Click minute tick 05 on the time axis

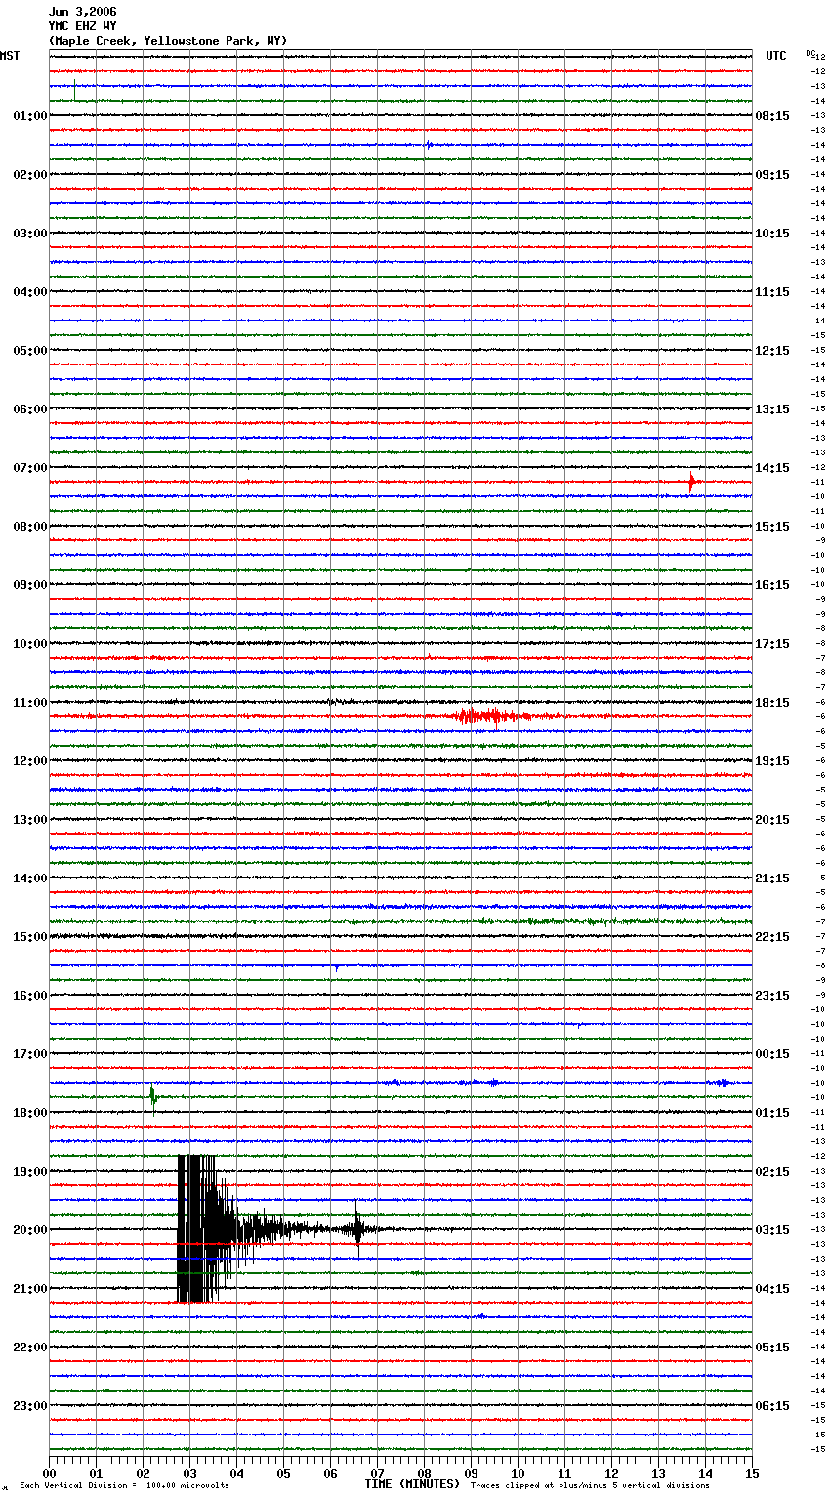coord(284,1473)
